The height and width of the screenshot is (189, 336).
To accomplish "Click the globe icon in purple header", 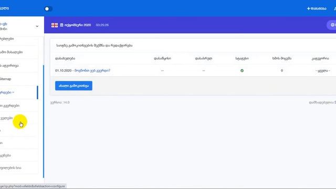I will (x=332, y=25).
